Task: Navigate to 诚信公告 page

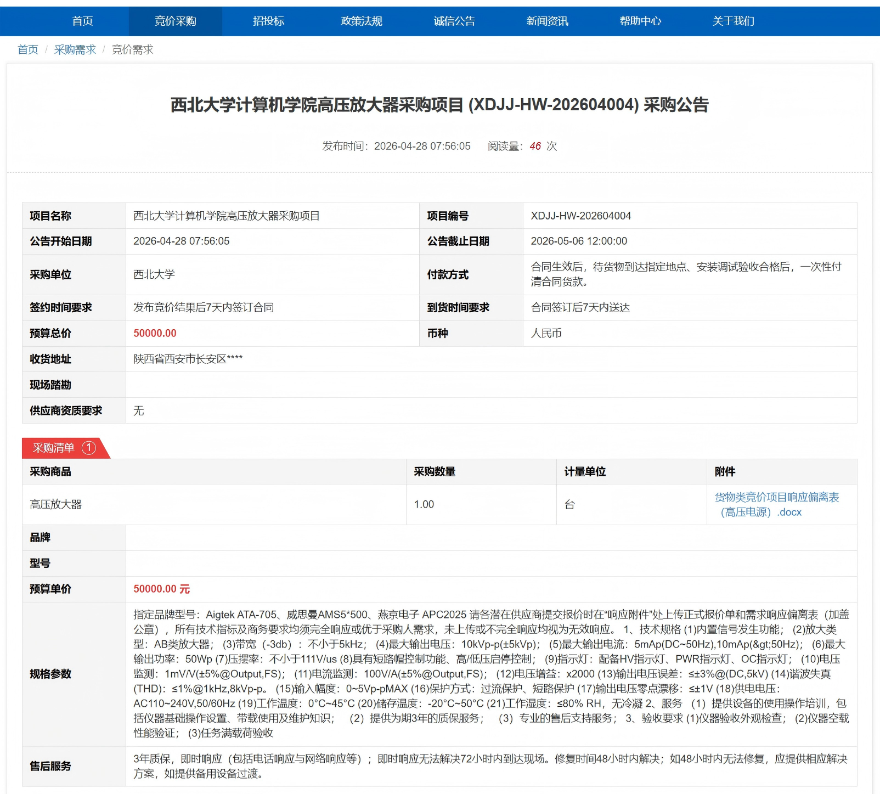Action: (x=454, y=21)
